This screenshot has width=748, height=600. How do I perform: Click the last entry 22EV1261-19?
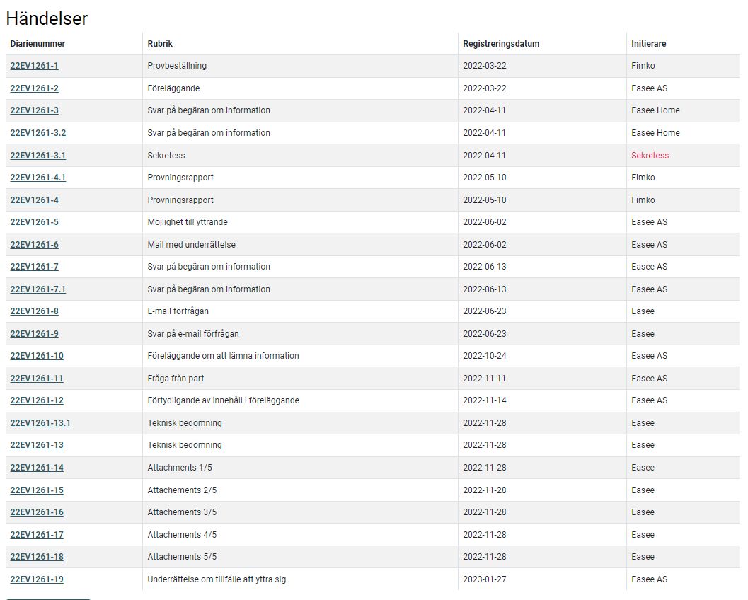coord(37,579)
